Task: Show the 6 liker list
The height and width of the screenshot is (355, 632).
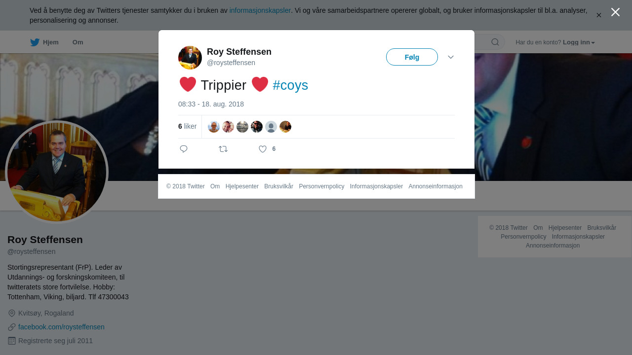Action: tap(187, 127)
